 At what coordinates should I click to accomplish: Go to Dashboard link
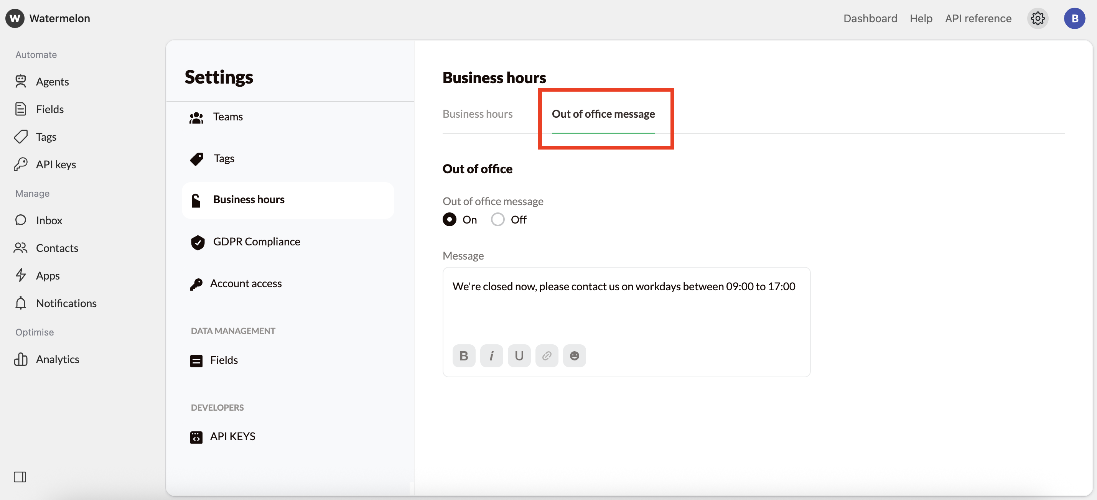pyautogui.click(x=870, y=18)
